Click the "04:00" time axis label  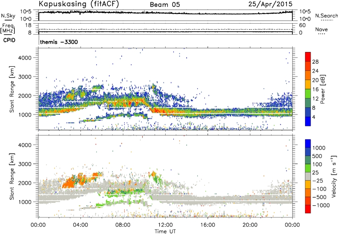pos(80,225)
